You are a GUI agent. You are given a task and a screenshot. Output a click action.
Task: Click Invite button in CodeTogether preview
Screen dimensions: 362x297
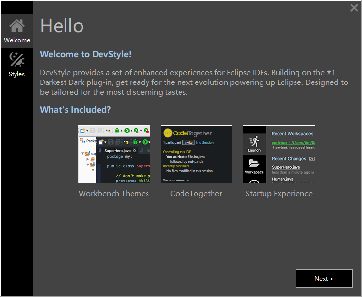[188, 143]
